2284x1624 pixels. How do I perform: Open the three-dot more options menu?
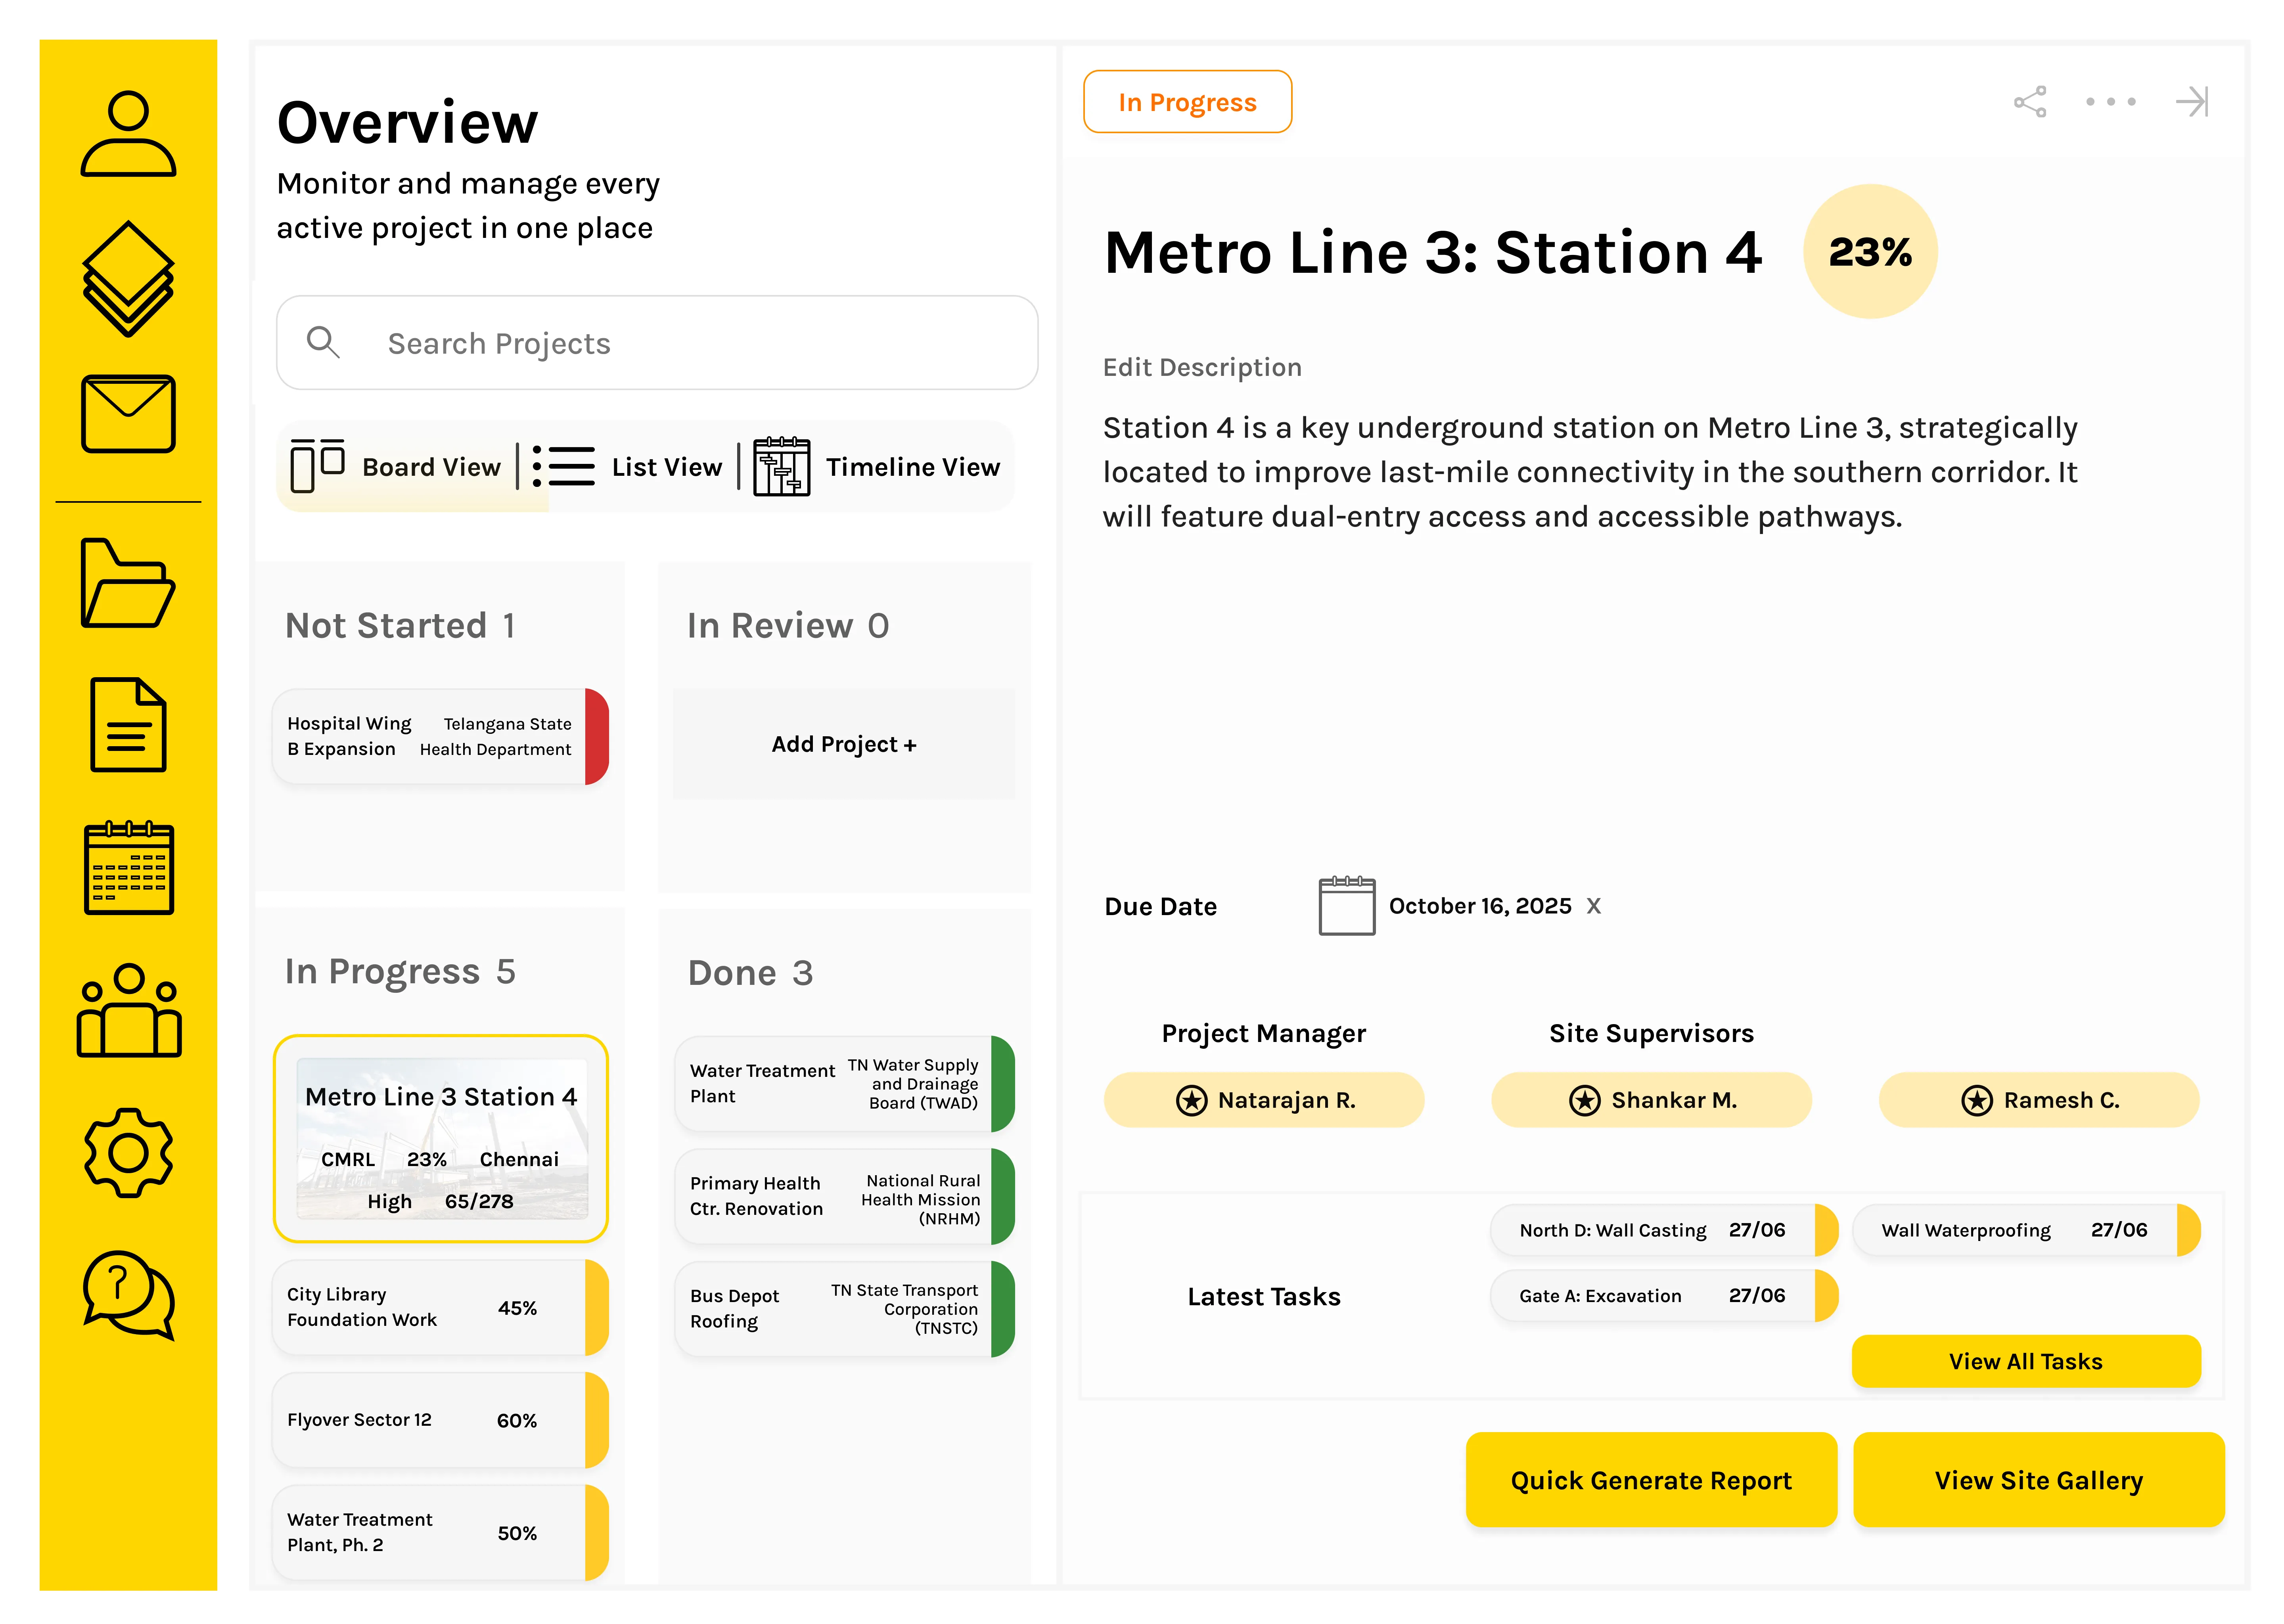(2111, 101)
